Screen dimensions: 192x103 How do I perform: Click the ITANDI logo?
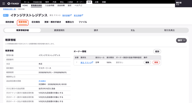coord(13,4)
